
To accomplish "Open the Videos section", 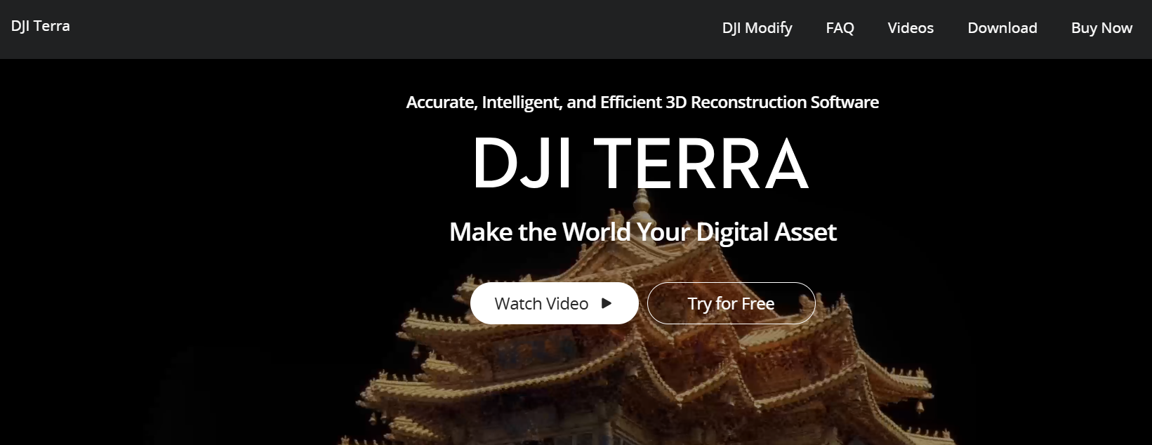I will point(911,28).
